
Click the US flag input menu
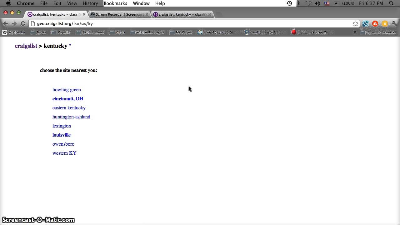[327, 3]
